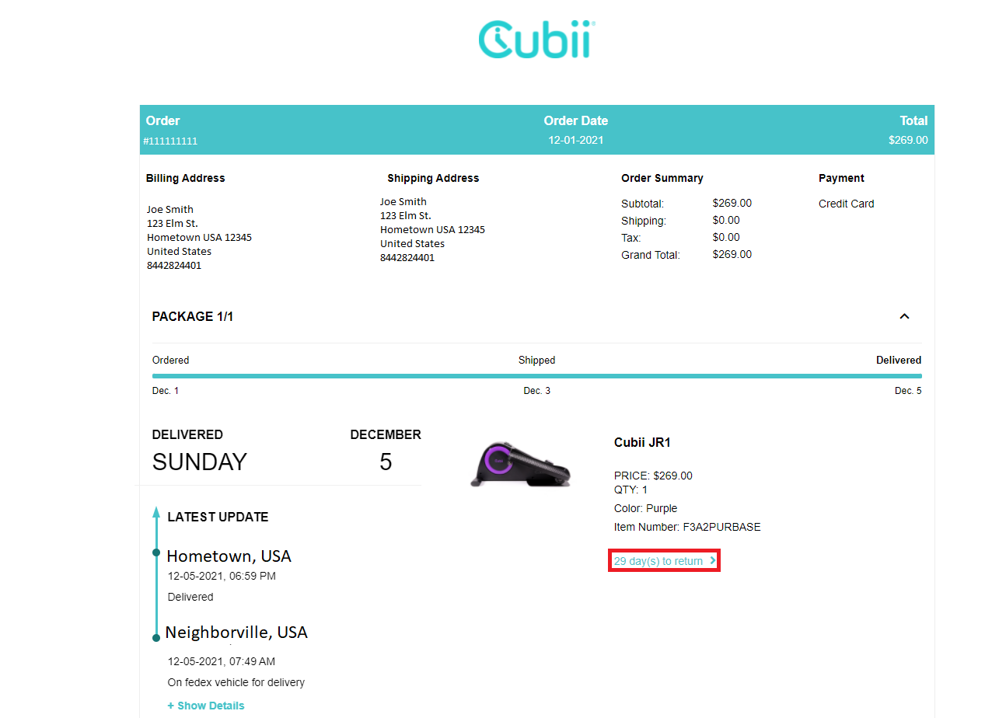Click the Cubii logo
This screenshot has width=1006, height=718.
[536, 40]
